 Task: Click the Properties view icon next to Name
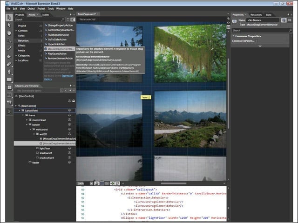pyautogui.click(x=284, y=20)
